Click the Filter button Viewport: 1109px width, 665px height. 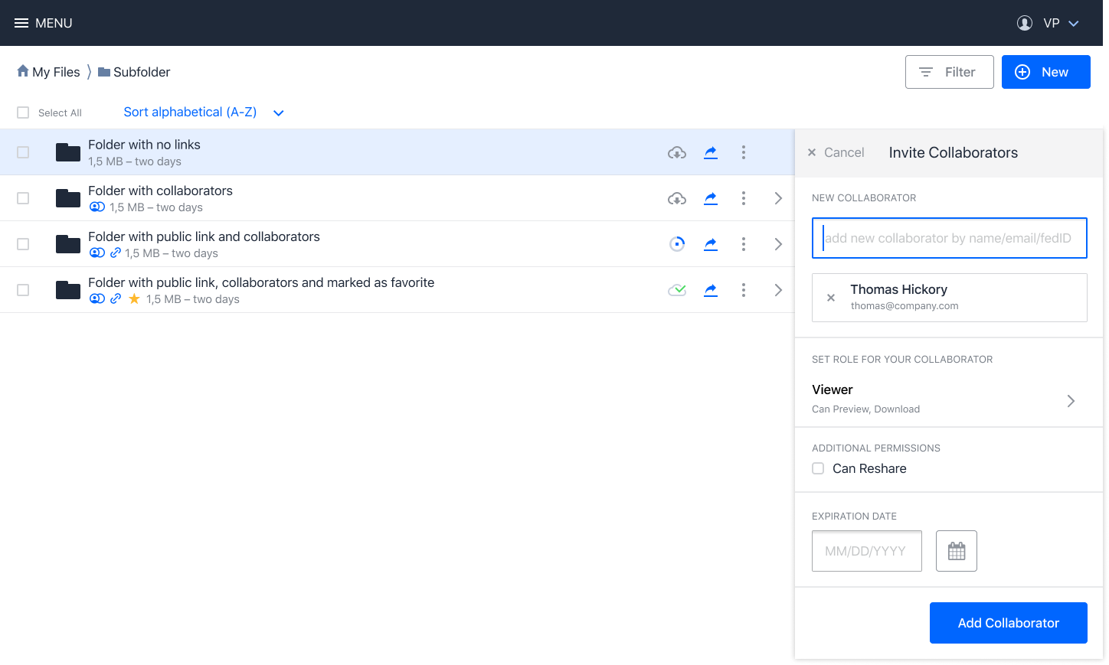coord(949,72)
